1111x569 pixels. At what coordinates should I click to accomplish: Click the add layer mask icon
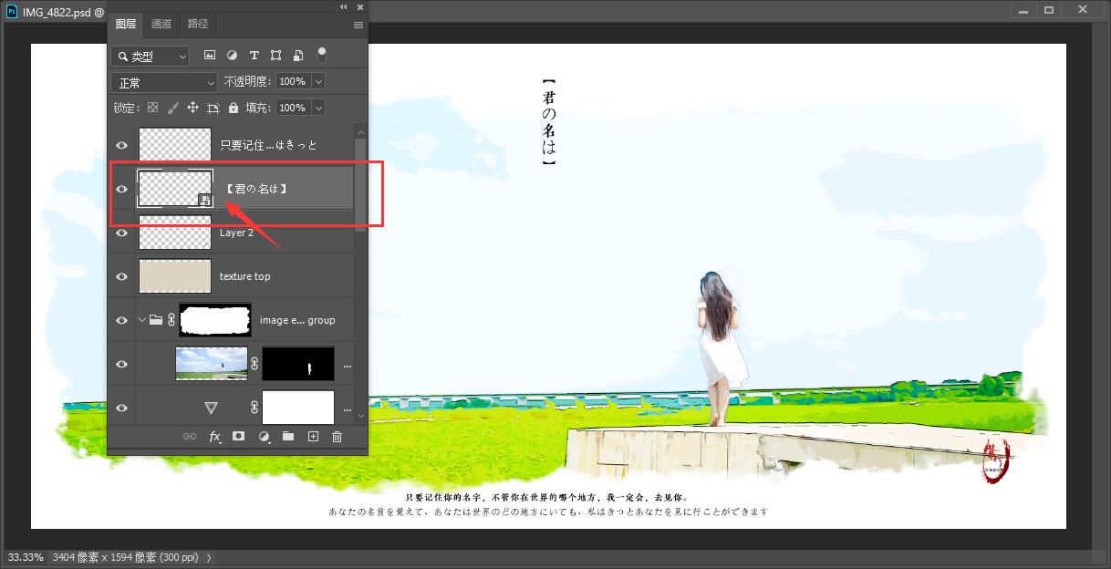pos(239,437)
